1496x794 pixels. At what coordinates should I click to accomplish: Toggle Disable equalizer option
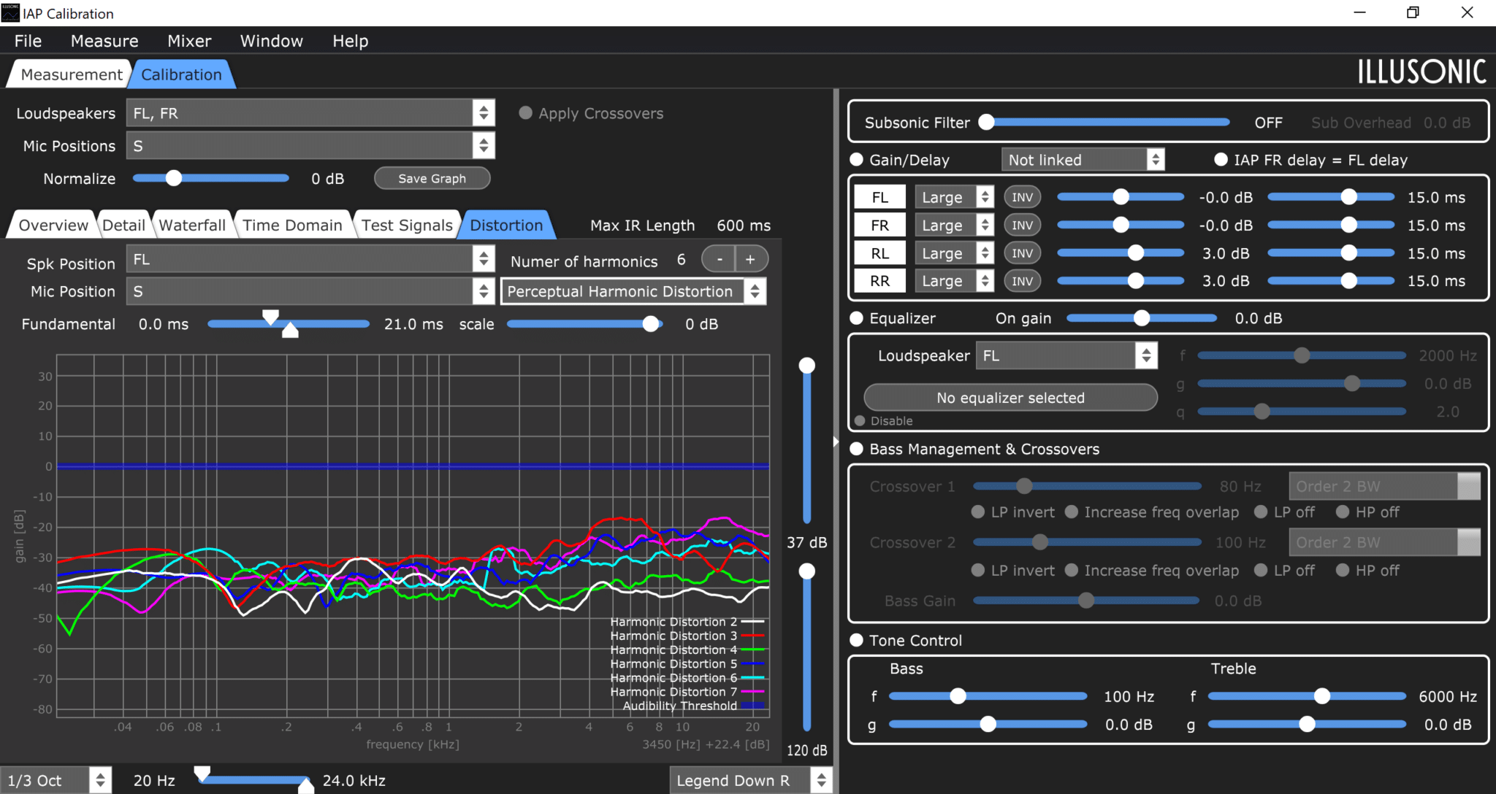[860, 421]
